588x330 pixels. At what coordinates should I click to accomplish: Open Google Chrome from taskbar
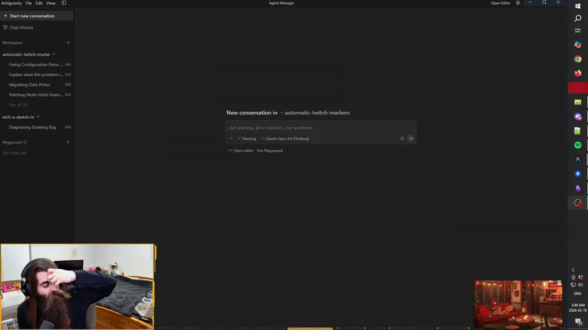coord(578,59)
